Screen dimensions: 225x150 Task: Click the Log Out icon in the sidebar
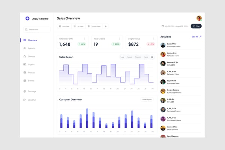point(24,100)
